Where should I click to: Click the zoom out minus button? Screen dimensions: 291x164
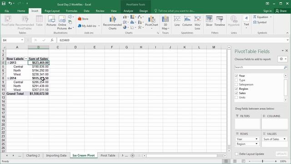click(x=250, y=161)
